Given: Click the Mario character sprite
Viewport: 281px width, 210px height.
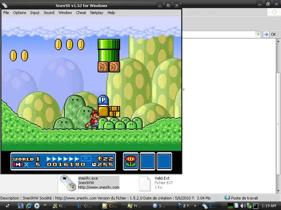Looking at the screenshot, I should 93,119.
